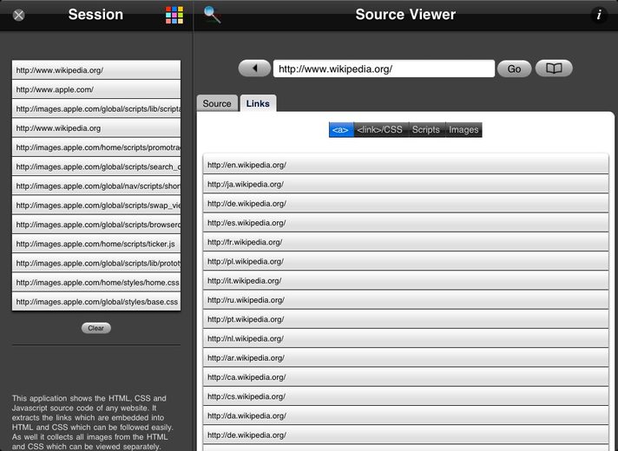
Task: Open session entry global/scripts/swap_vie
Action: [x=96, y=205]
